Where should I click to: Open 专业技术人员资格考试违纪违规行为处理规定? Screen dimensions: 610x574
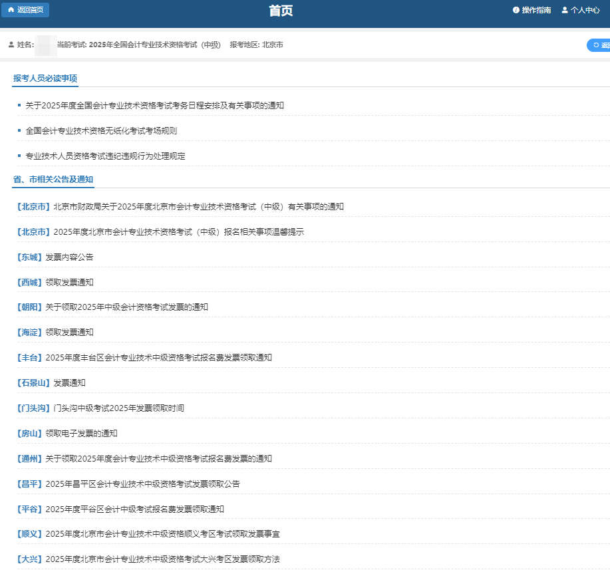(105, 156)
